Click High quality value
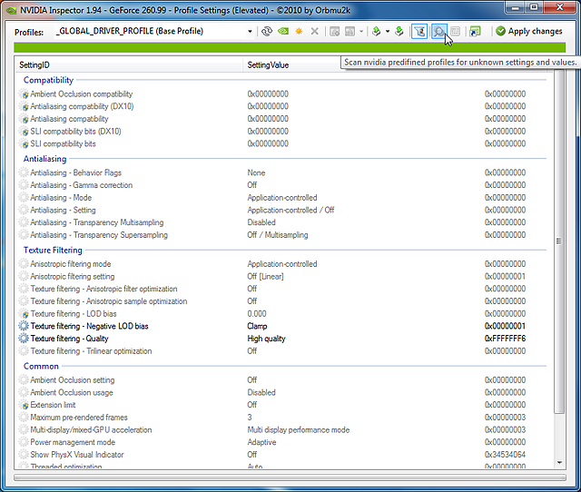Screen dimensions: 581x492 [266, 339]
